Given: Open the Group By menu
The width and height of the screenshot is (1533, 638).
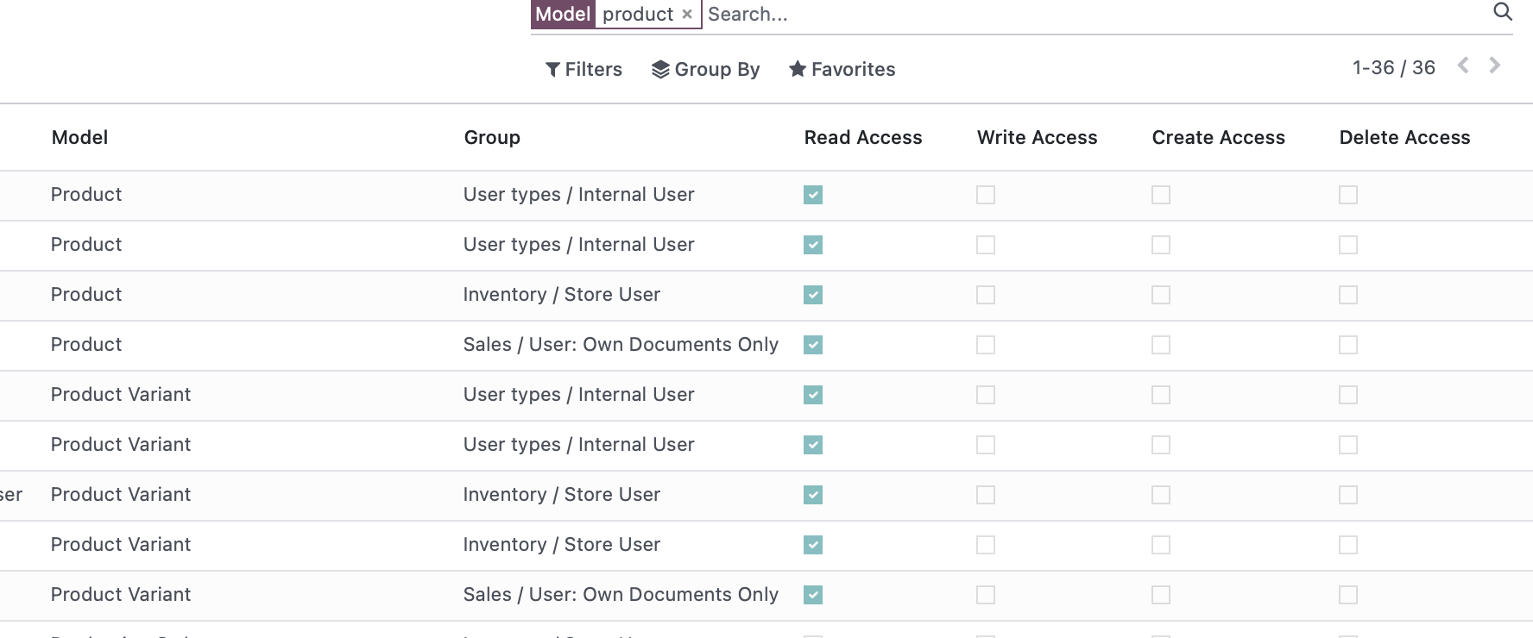Looking at the screenshot, I should click(x=706, y=70).
